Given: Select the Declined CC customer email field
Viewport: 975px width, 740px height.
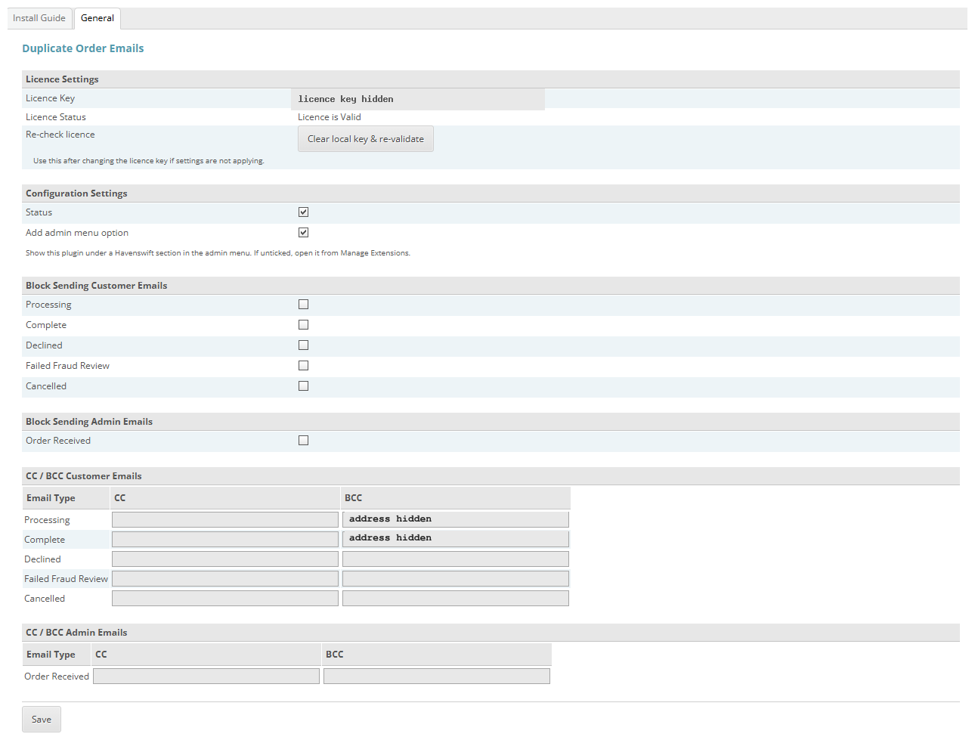Looking at the screenshot, I should pos(225,559).
